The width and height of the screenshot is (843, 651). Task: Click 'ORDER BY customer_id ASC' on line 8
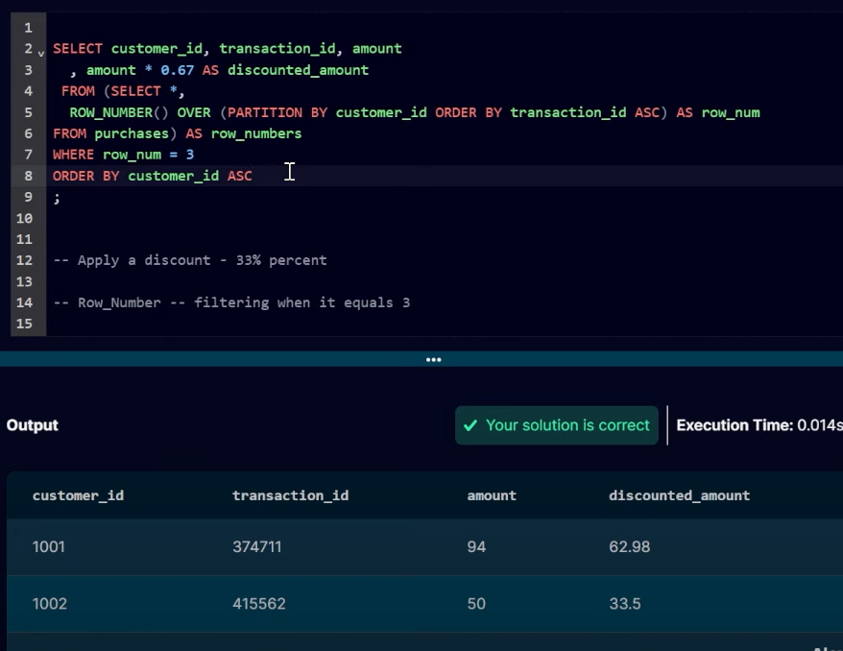(x=152, y=177)
